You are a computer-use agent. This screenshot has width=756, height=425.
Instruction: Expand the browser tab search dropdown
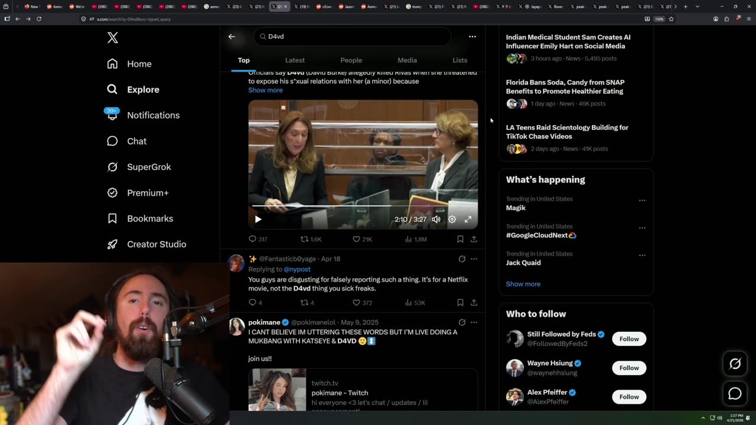698,6
